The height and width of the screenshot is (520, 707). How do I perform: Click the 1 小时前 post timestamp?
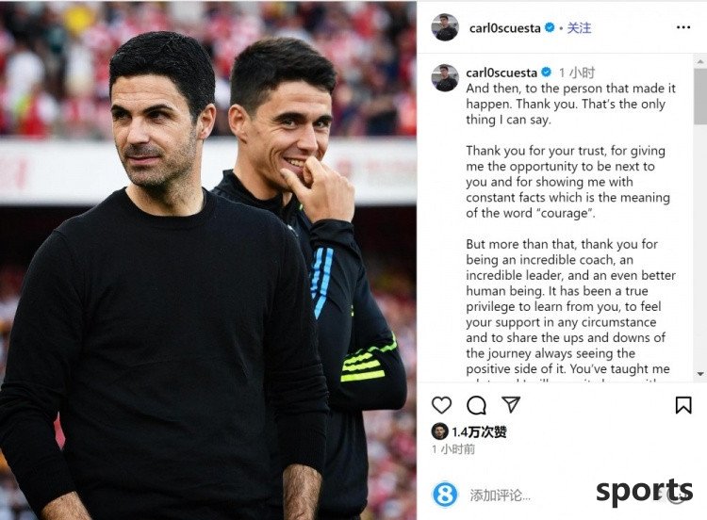[x=453, y=449]
